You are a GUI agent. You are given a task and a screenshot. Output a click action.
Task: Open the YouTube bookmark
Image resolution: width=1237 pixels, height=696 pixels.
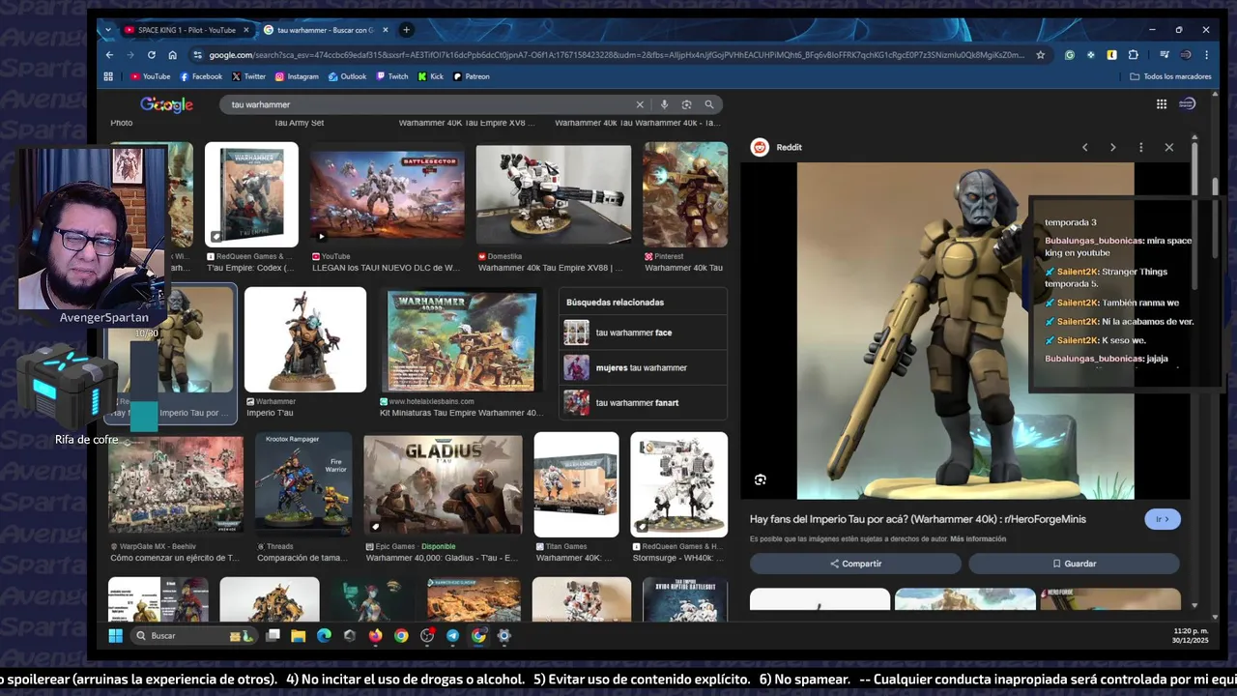click(x=150, y=76)
